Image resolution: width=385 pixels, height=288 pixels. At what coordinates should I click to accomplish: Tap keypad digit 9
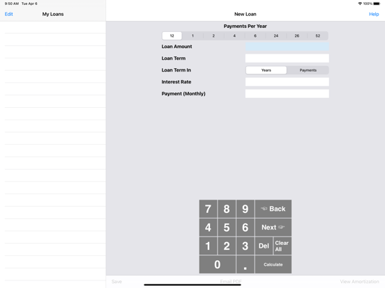tap(246, 209)
